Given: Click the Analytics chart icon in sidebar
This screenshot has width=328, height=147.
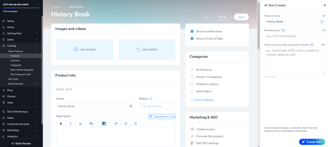Looking at the screenshot, I should coord(4,136).
